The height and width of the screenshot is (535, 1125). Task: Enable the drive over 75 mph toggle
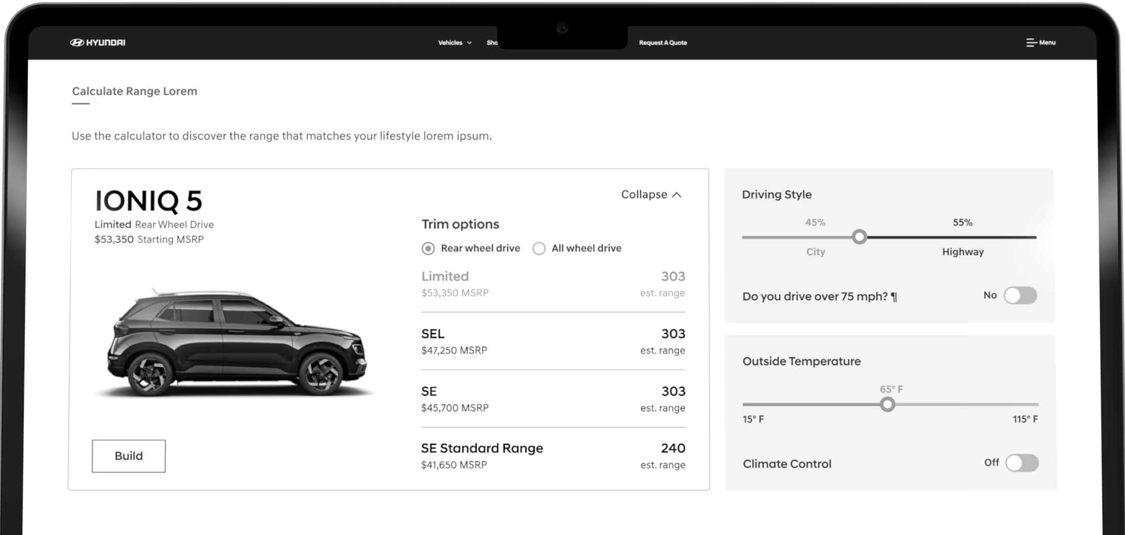tap(1021, 295)
